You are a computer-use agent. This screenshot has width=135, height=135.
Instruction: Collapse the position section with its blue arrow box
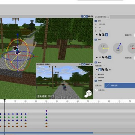[96, 21]
